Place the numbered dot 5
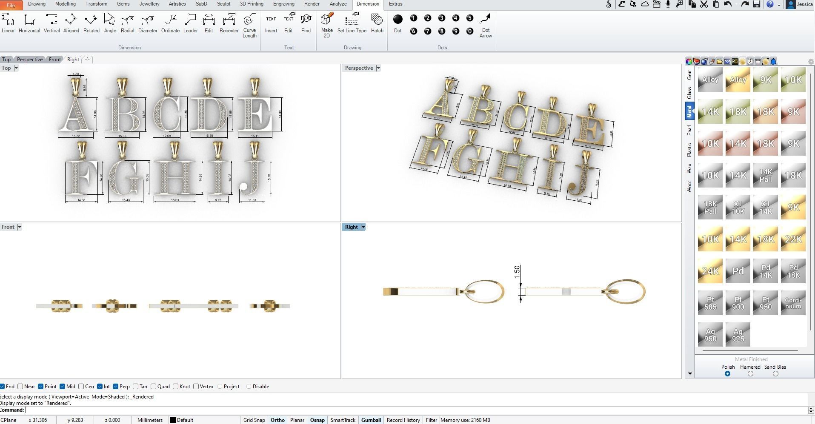Screen dimensions: 815x424 click(x=470, y=18)
